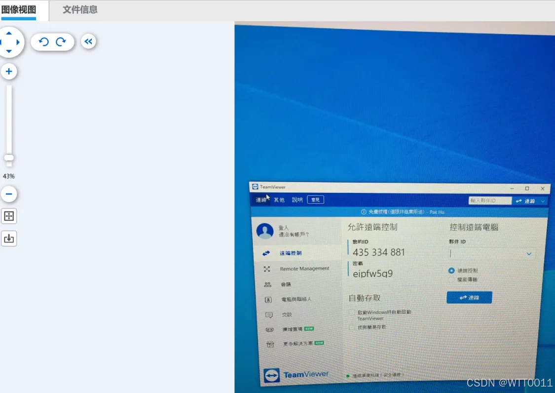Viewport: 555px width, 393px height.
Task: Pan the image down with the arrow pad
Action: pyautogui.click(x=9, y=51)
